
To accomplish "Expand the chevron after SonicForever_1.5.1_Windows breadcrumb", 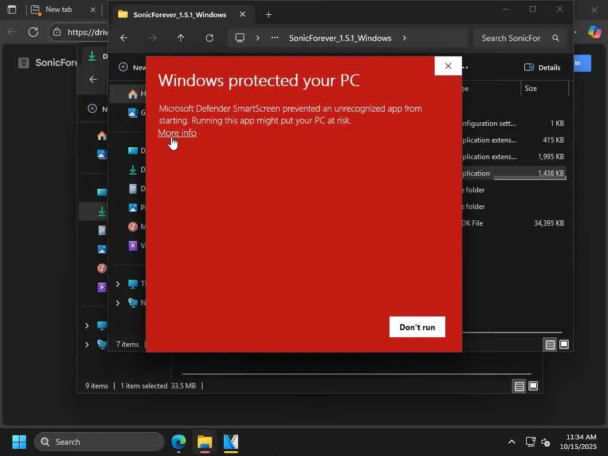I will click(404, 38).
